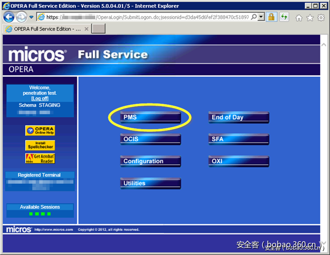This screenshot has width=330, height=255.
Task: Click Get Acrobat Reader badge
Action: (40, 159)
